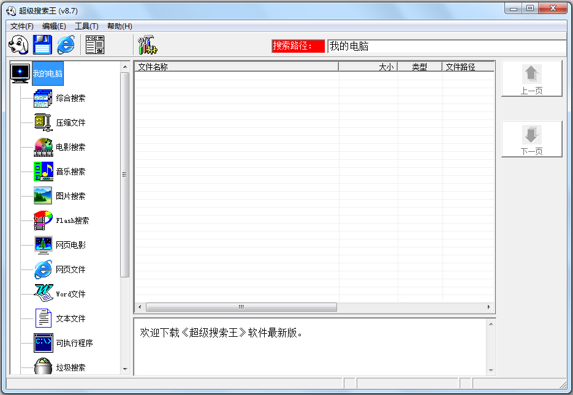Pick the Flash搜索 category icon

pos(43,220)
